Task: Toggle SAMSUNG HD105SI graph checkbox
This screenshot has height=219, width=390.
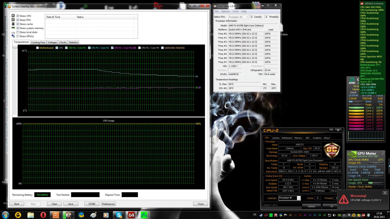Action: point(162,48)
